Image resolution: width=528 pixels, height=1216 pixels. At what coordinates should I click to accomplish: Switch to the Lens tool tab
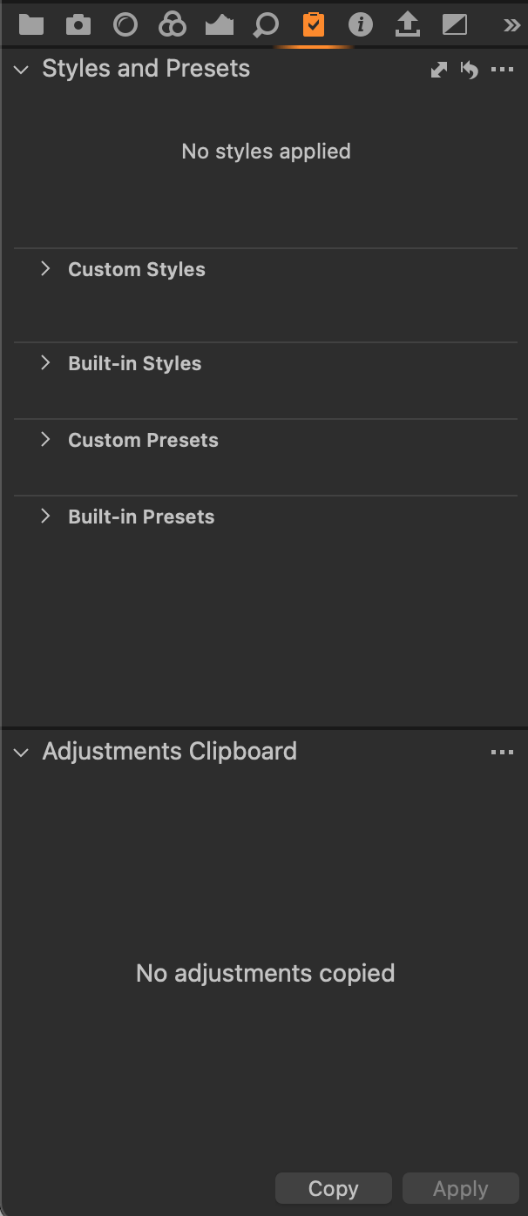pos(125,24)
